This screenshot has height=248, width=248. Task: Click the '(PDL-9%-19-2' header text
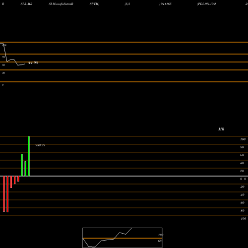tap(206, 4)
